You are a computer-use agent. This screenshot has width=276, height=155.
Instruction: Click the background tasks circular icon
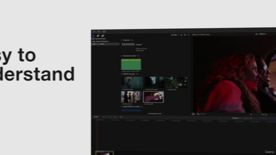point(104,31)
